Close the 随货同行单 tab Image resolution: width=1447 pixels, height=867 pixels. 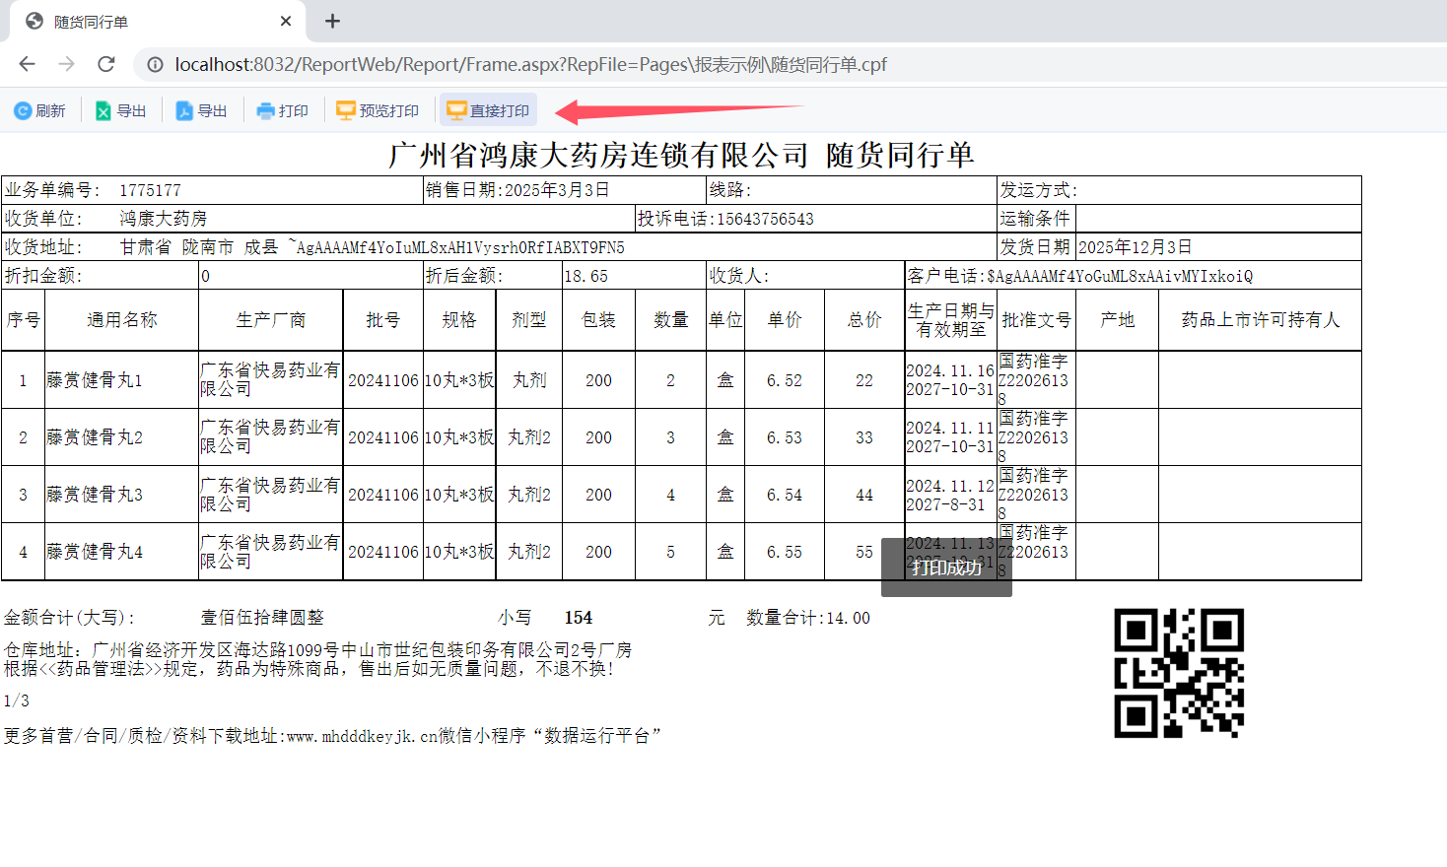coord(286,21)
